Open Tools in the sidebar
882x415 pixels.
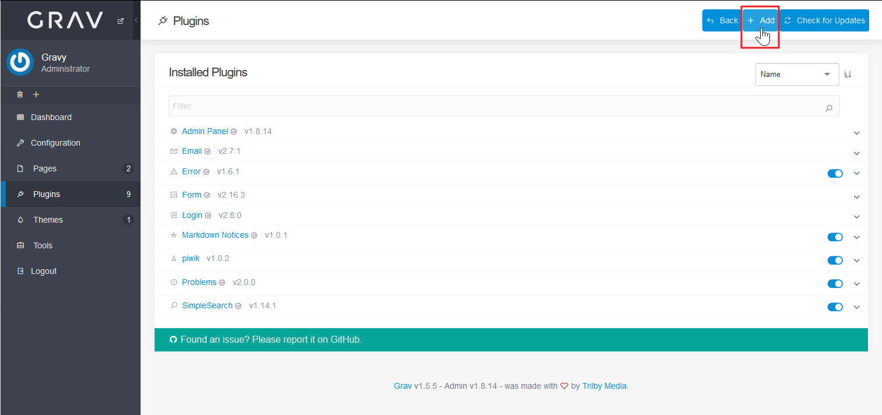[70, 245]
